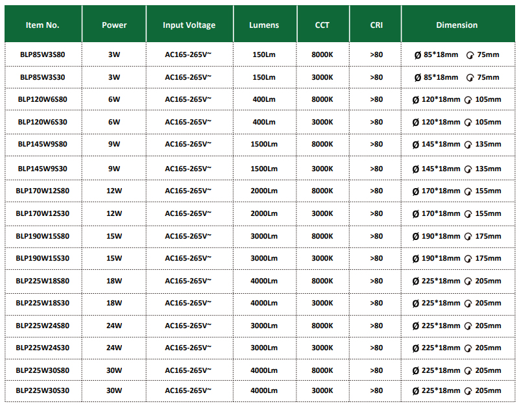
Task: Select the 1500Lm cell for BLP145W9S80
Action: (x=264, y=144)
